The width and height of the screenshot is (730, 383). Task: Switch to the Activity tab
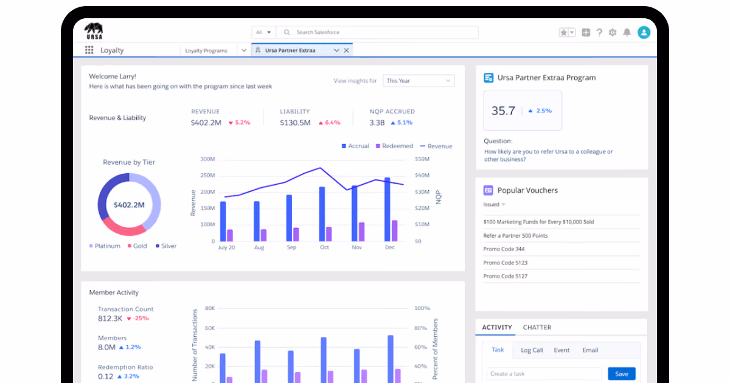coord(497,327)
